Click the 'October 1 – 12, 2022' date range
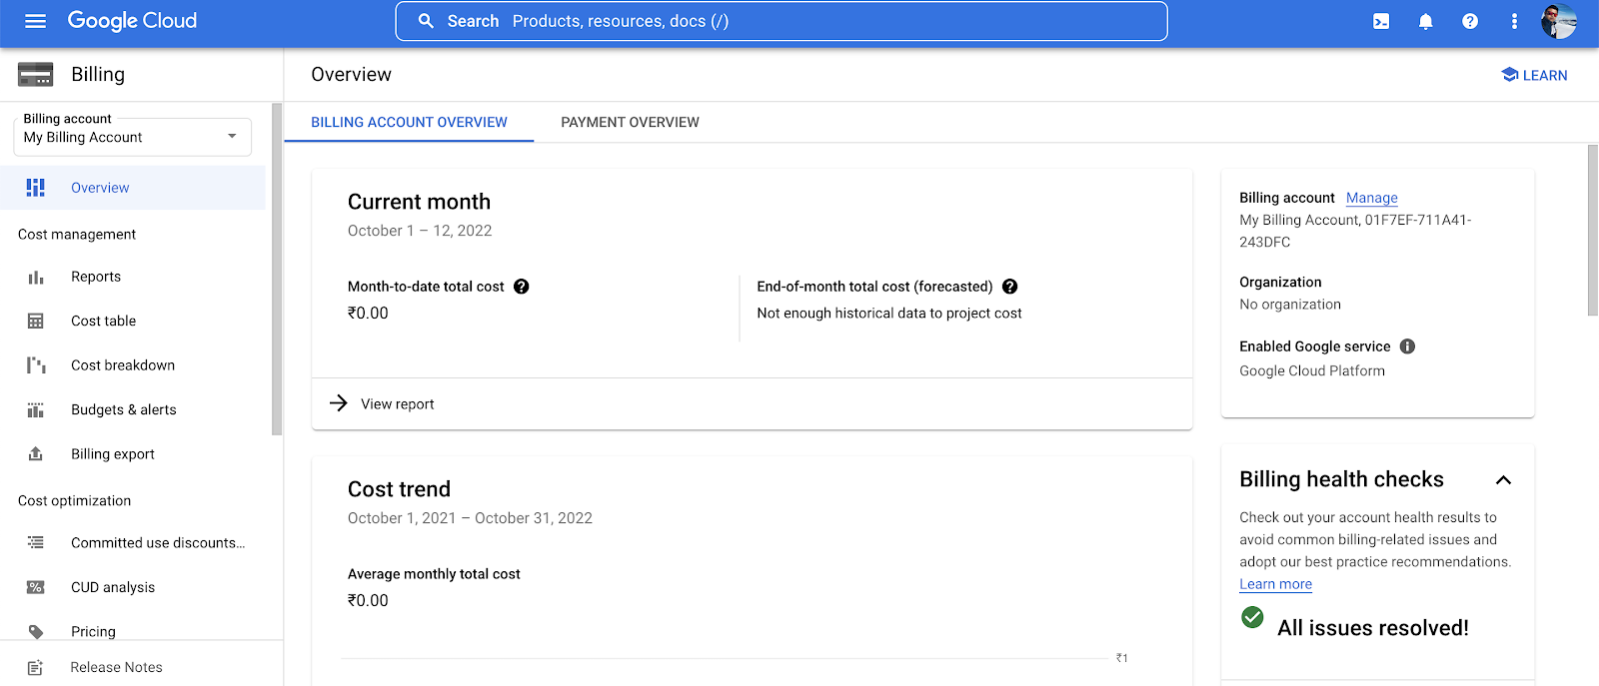This screenshot has height=686, width=1599. (420, 231)
